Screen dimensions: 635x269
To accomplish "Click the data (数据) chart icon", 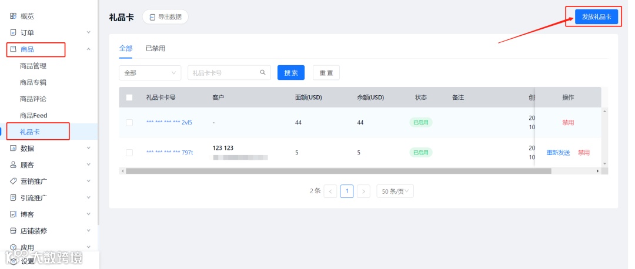I will [x=13, y=149].
